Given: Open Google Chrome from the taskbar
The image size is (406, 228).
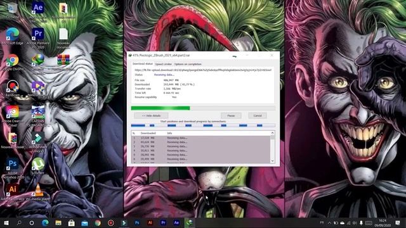Looking at the screenshot, I should tap(98, 222).
